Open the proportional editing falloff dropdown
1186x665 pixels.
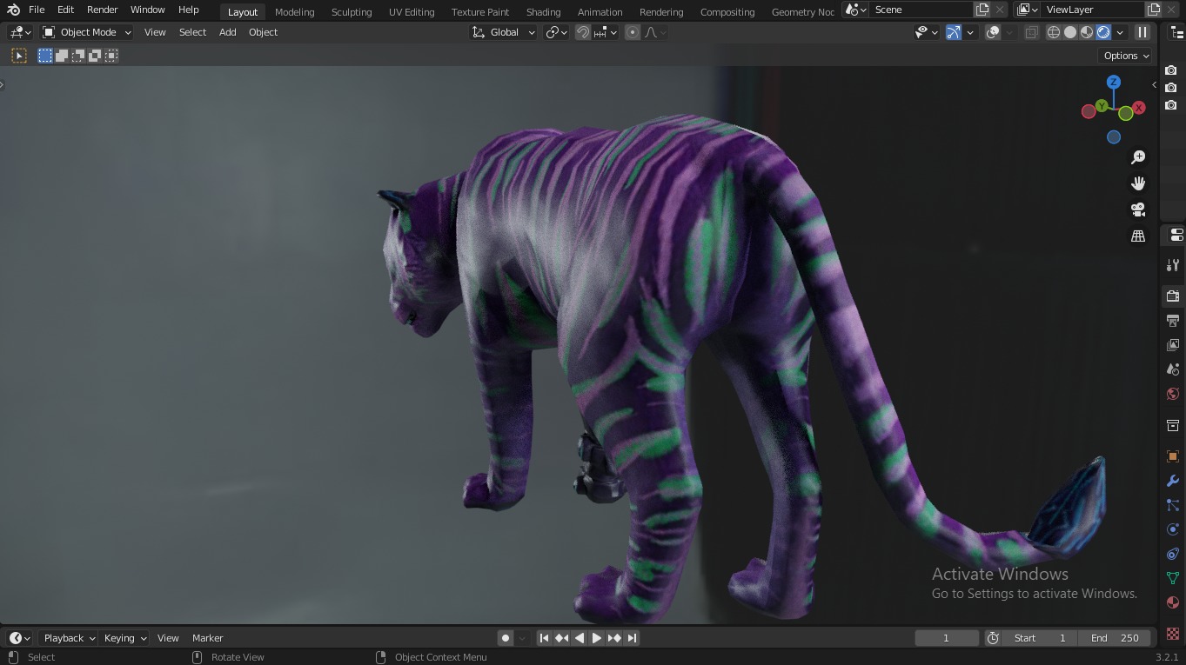click(x=655, y=32)
